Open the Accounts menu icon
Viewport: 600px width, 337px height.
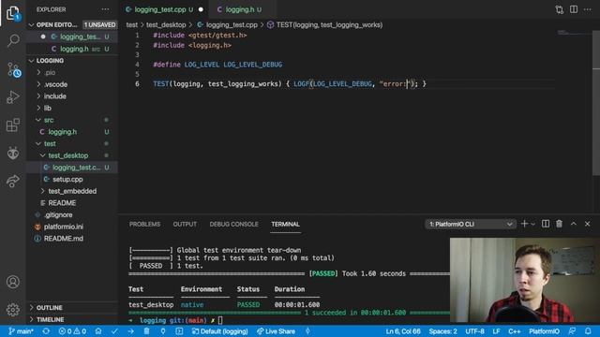12,282
